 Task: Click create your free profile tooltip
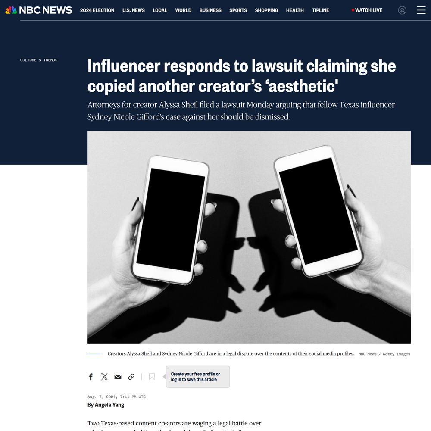click(x=198, y=377)
